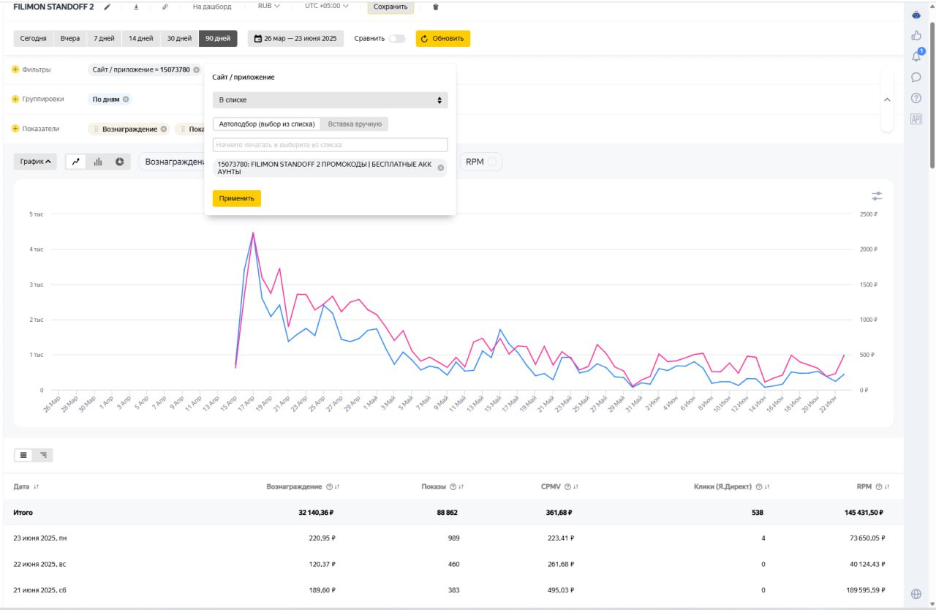
Task: Delete the report with trash icon
Action: point(436,7)
